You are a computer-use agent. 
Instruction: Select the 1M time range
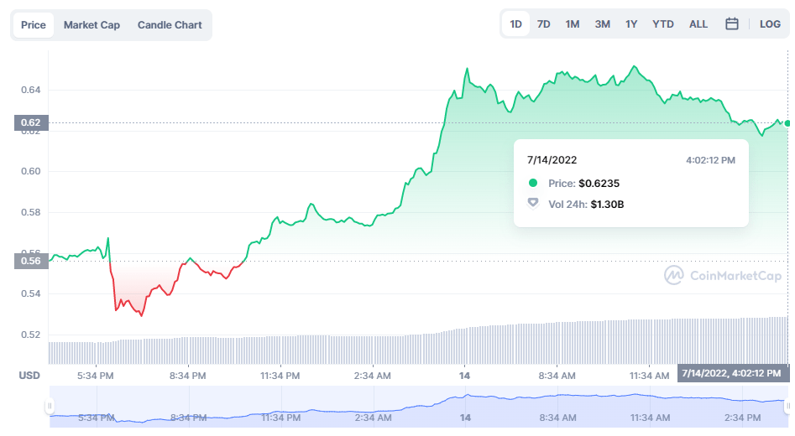[x=573, y=24]
